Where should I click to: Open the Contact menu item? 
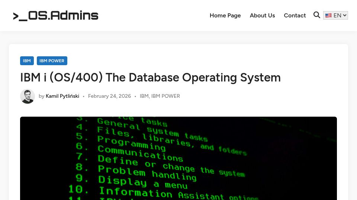point(295,16)
